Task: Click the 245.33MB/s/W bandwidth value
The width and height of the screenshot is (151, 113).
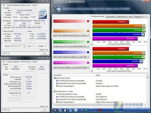Action: 101,97
